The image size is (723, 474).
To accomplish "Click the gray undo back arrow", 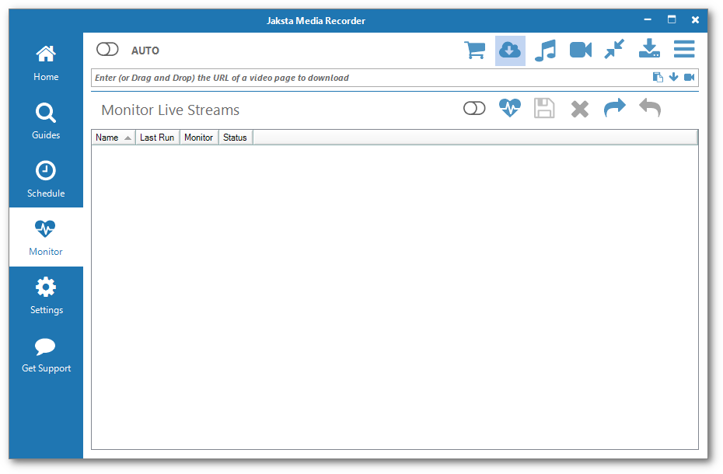I will [x=650, y=108].
